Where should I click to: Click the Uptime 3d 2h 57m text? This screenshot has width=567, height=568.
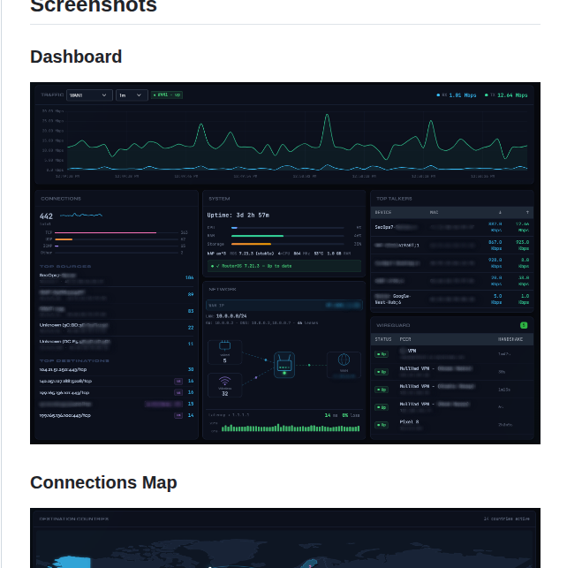click(238, 216)
